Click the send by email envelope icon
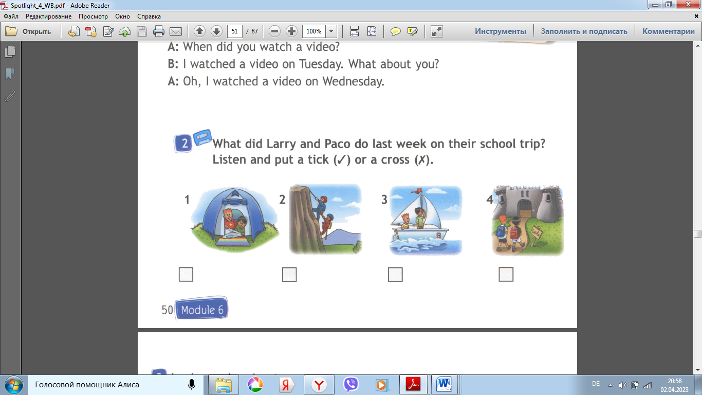Image resolution: width=702 pixels, height=395 pixels. pyautogui.click(x=176, y=31)
